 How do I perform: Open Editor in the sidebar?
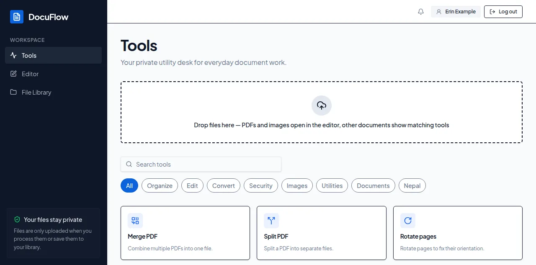tap(53, 74)
